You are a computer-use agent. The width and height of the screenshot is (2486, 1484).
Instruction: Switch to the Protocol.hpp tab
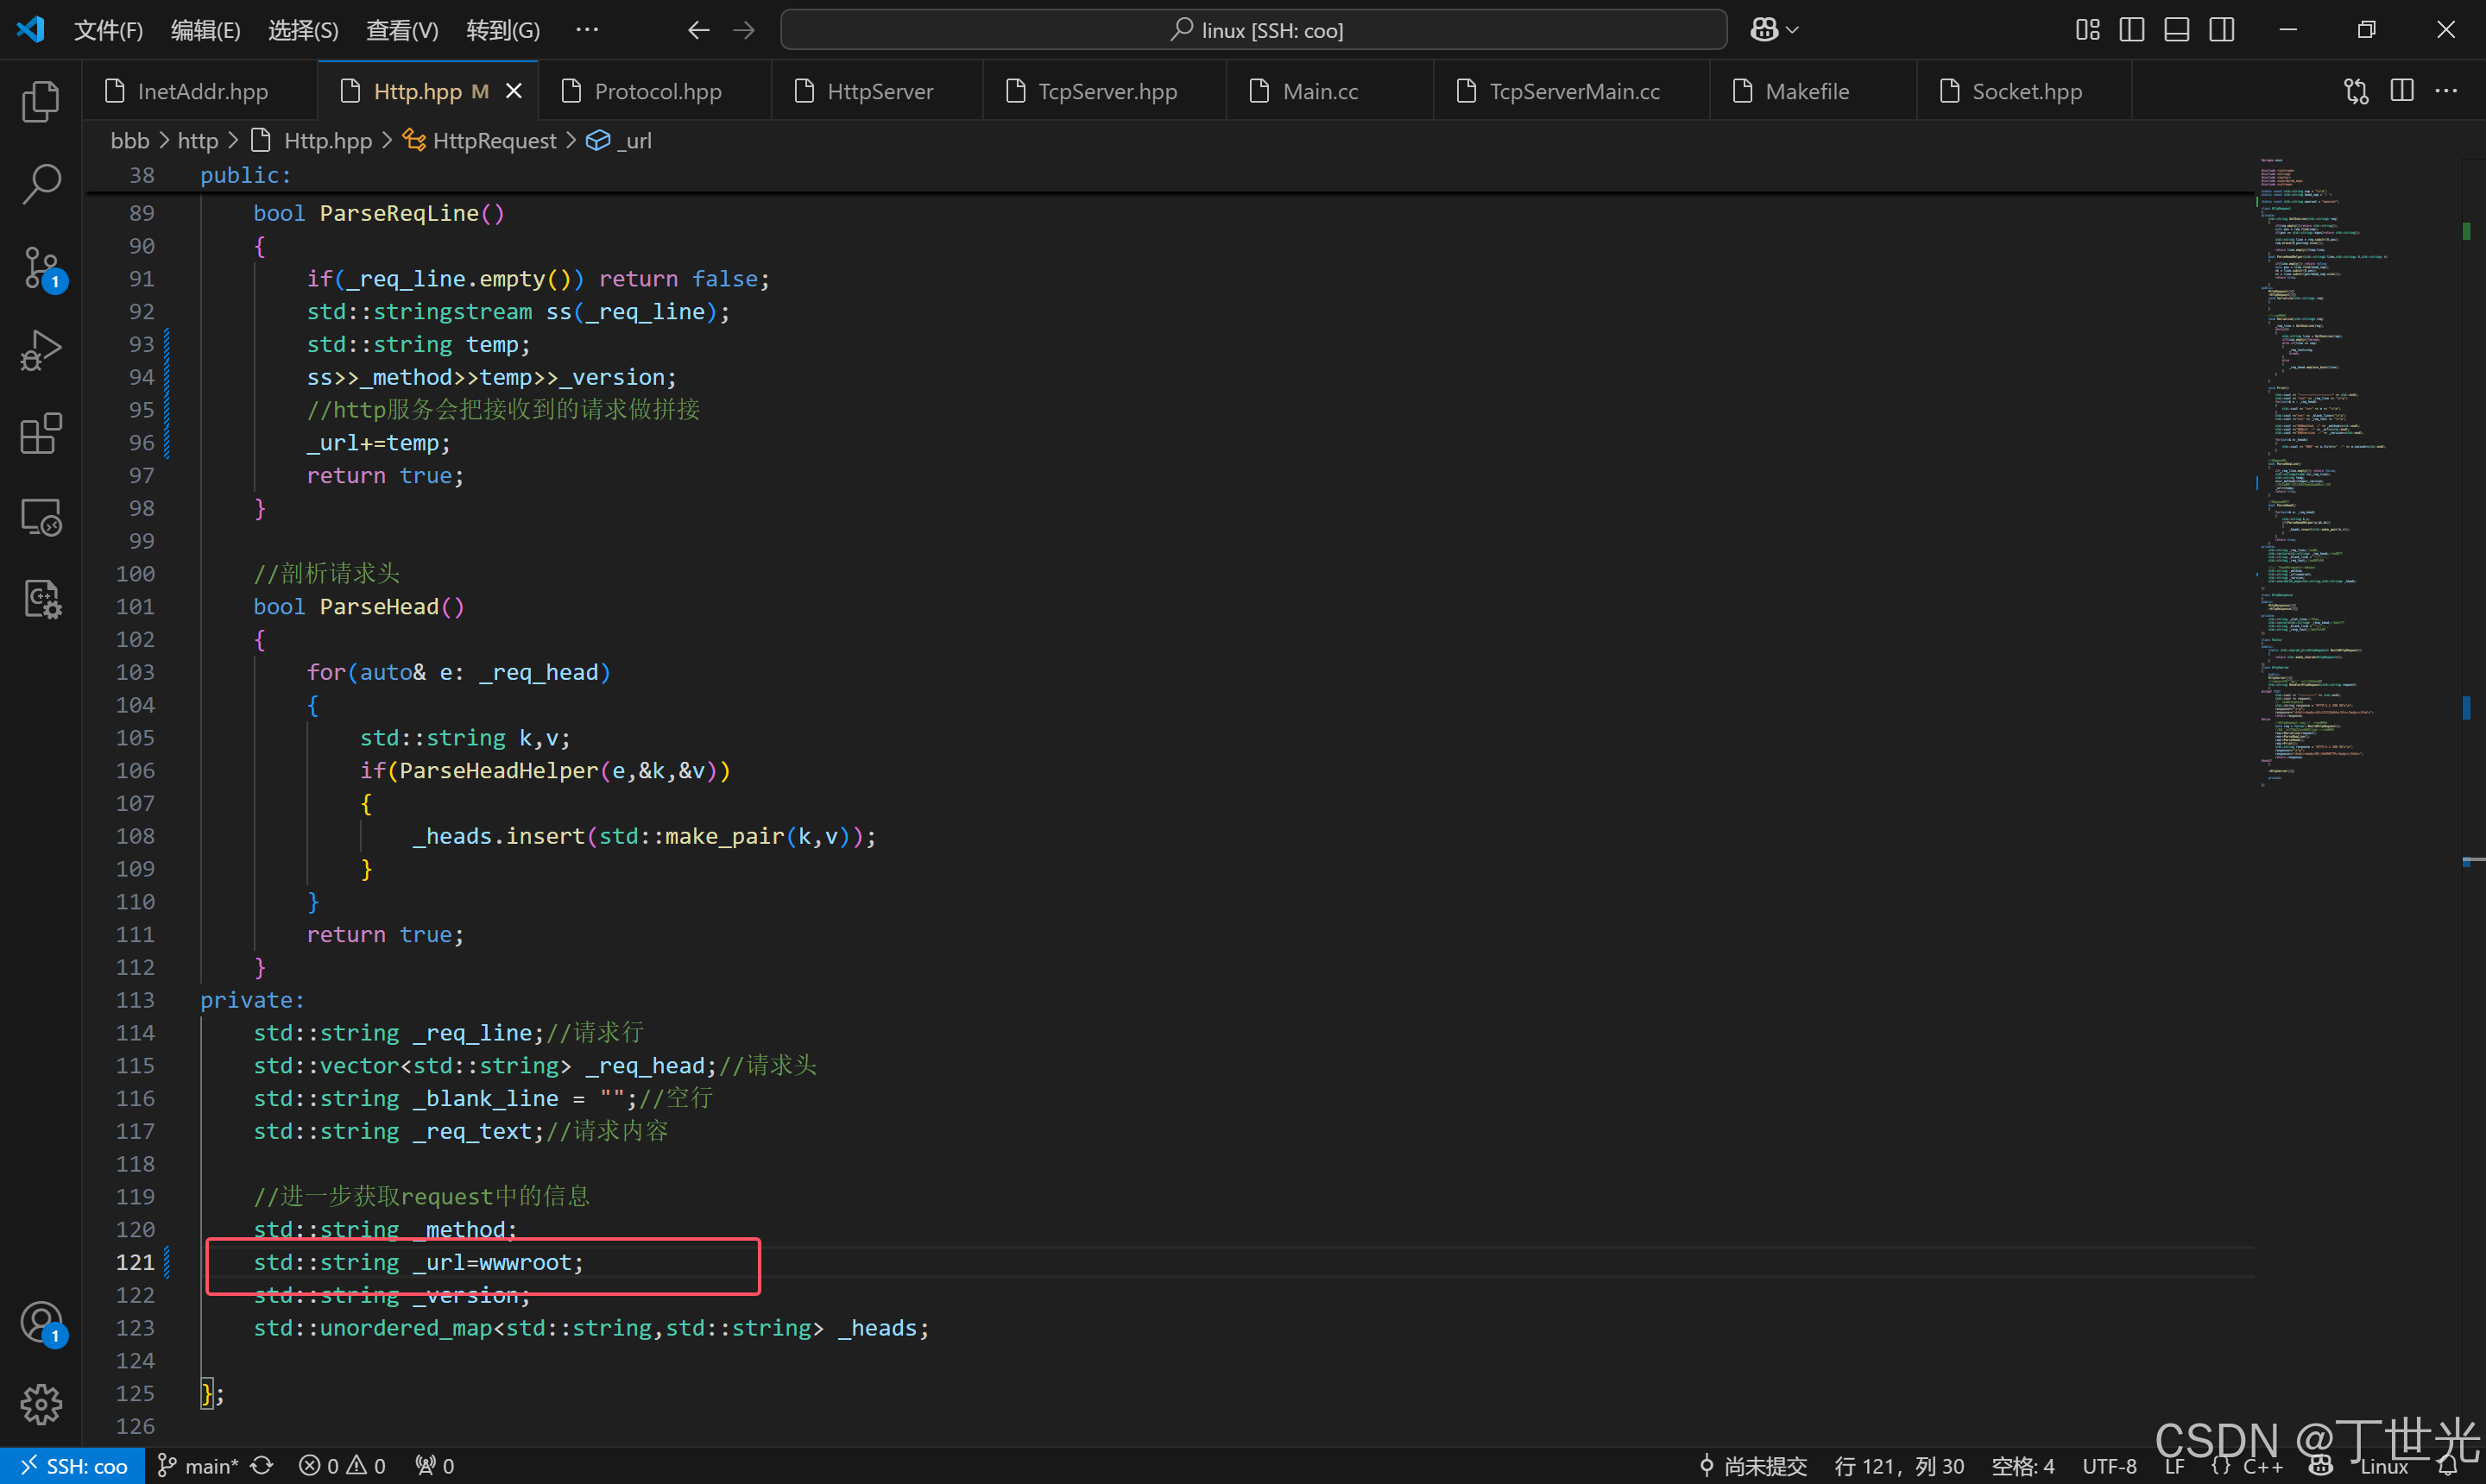pos(657,91)
